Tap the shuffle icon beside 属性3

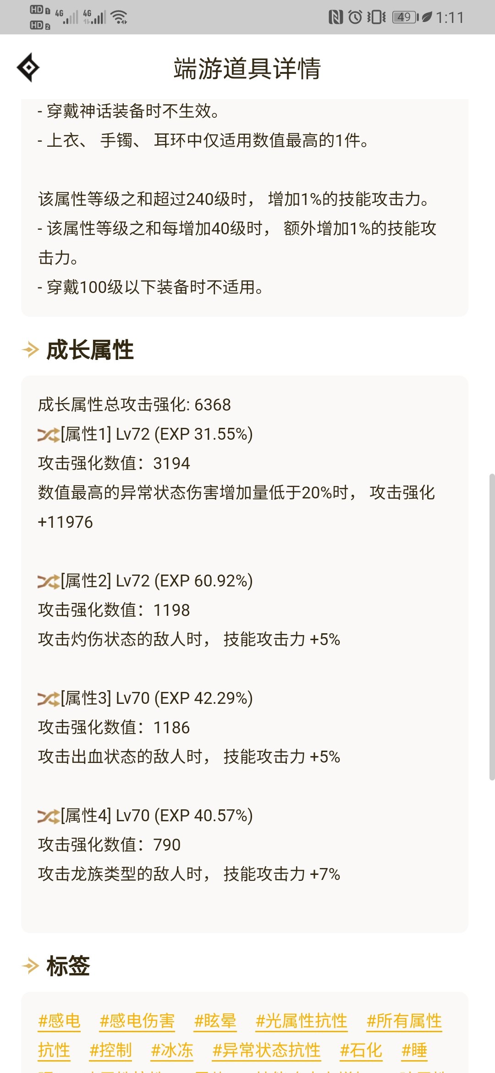49,699
